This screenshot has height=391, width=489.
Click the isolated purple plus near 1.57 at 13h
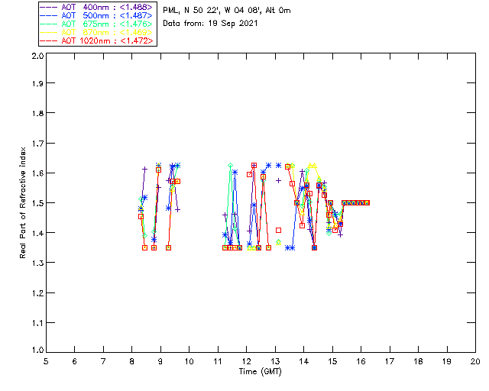(278, 180)
